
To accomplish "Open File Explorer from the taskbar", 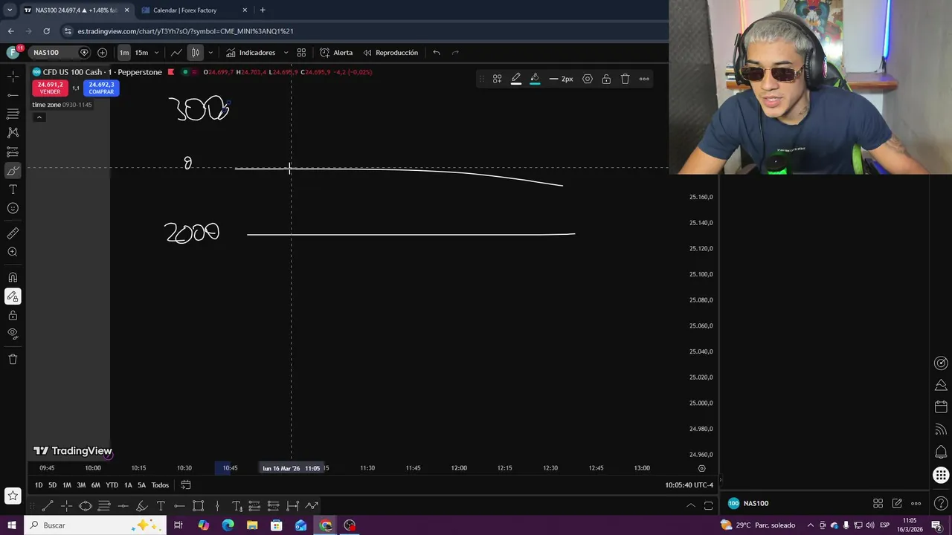I will [252, 525].
